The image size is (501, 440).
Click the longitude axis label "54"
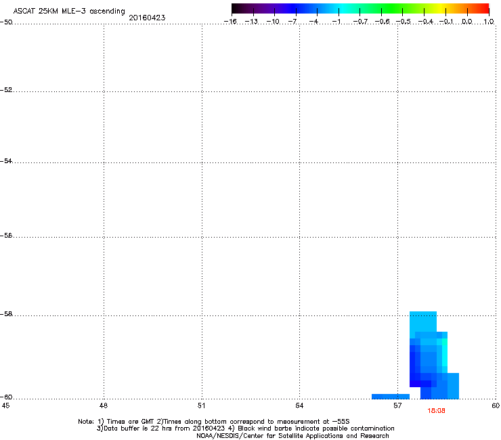point(299,405)
